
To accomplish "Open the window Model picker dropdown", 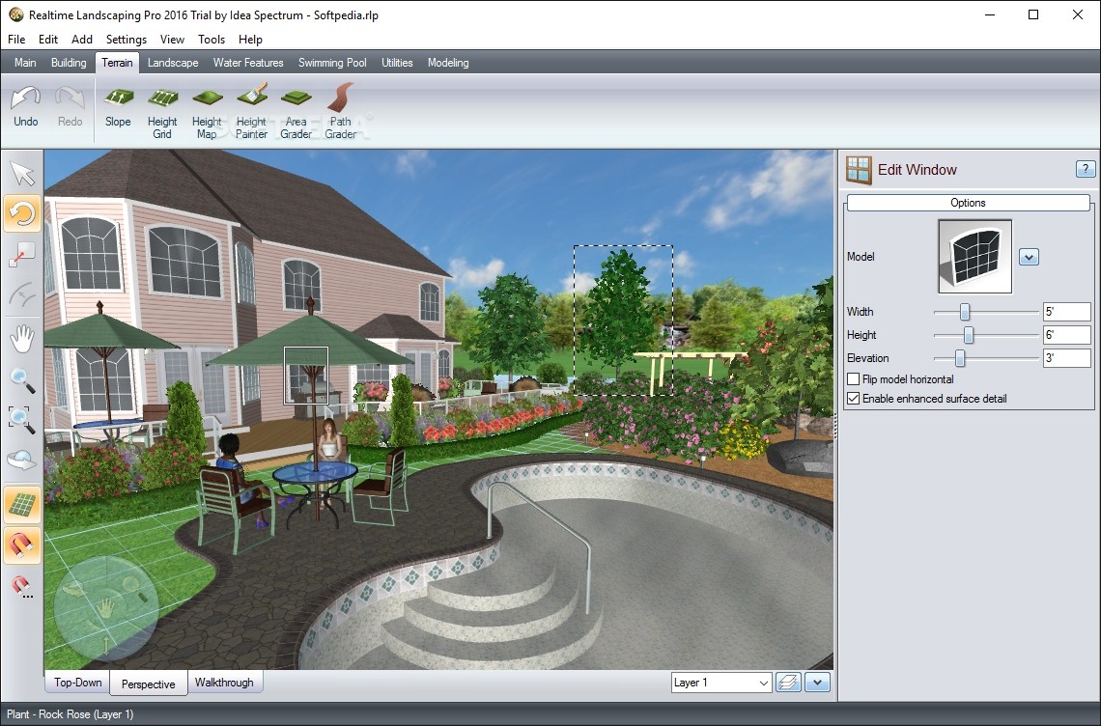I will 1030,257.
